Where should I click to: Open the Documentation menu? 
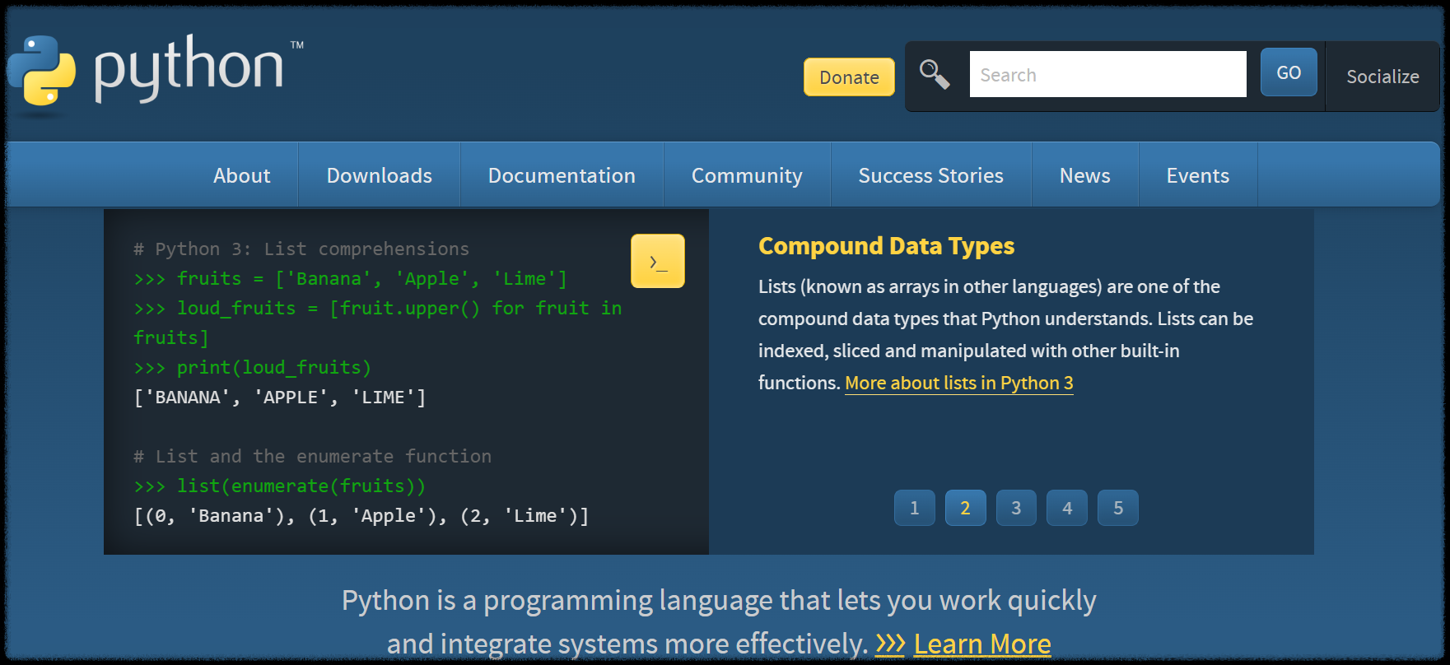562,174
